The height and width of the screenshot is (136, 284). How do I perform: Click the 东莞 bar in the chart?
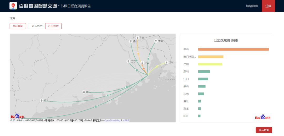coord(201,94)
